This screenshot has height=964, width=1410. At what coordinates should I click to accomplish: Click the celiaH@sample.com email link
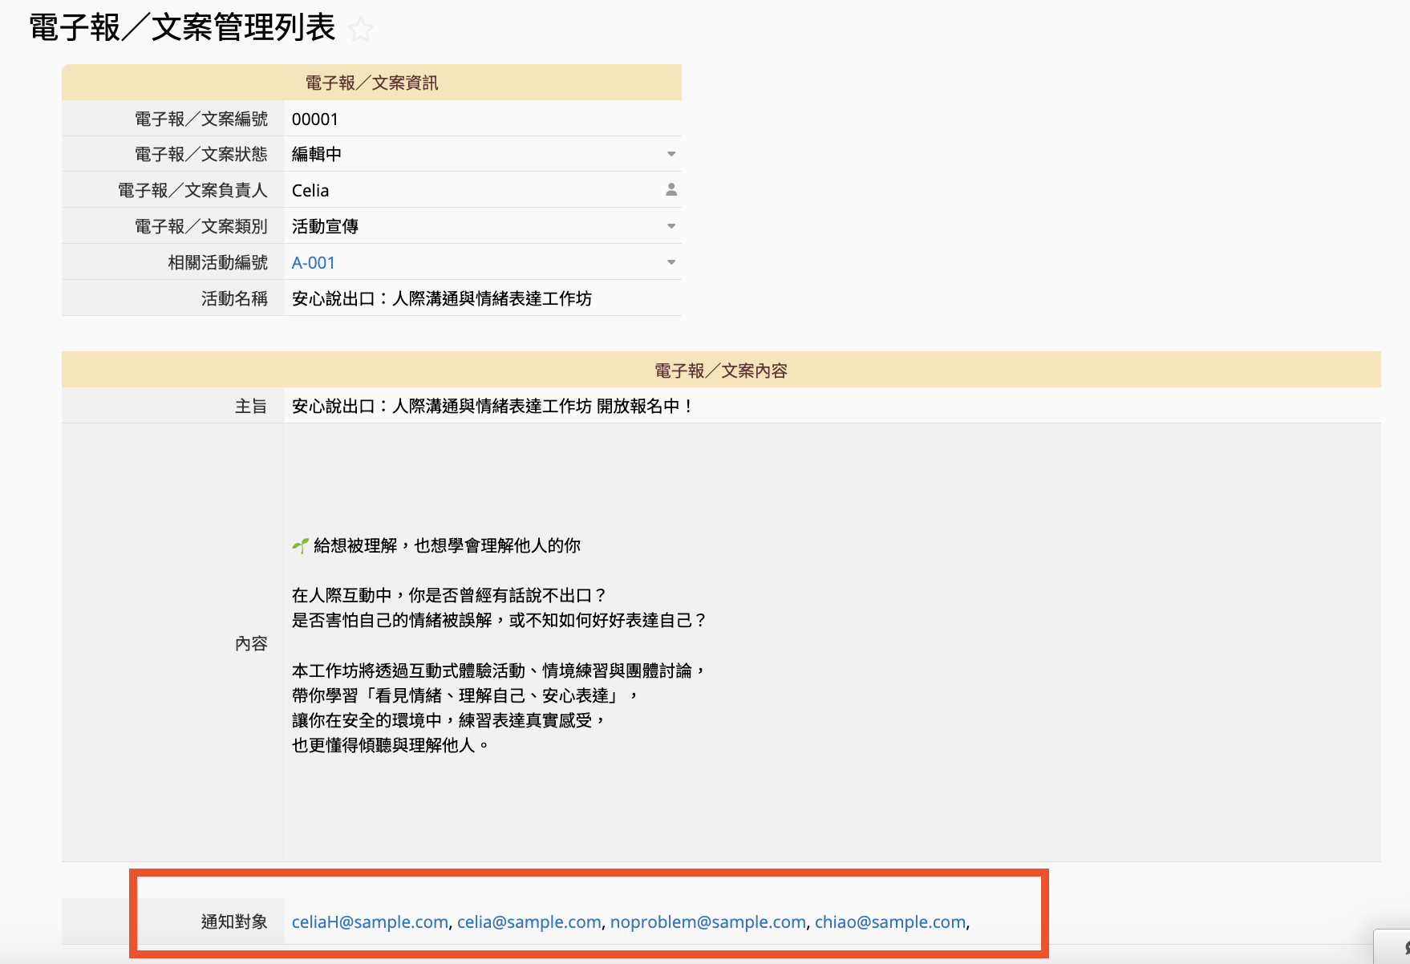click(370, 922)
